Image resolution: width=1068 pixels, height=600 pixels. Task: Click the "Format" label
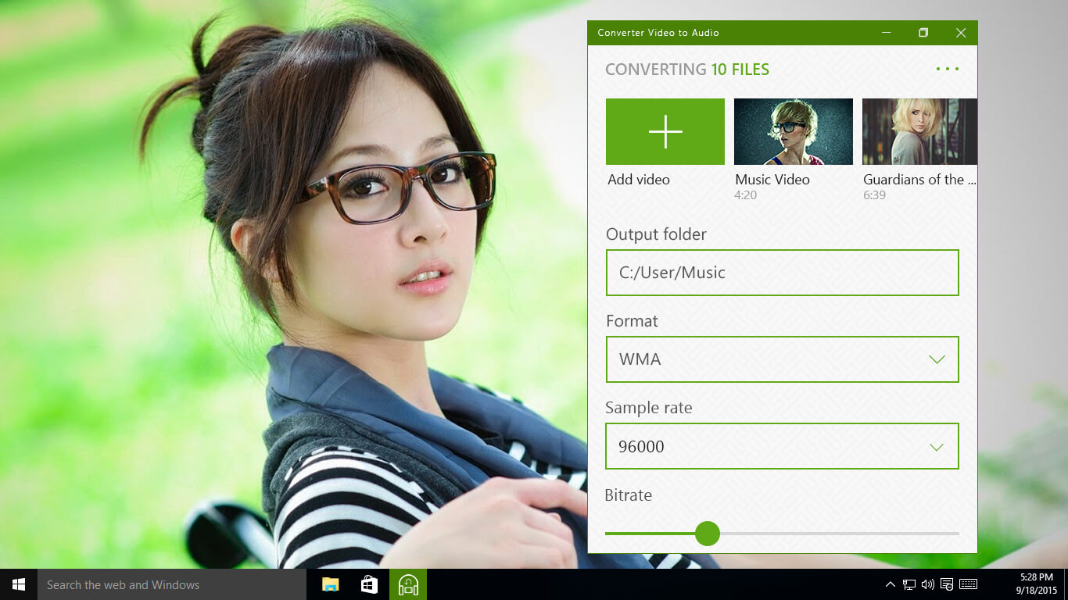click(x=632, y=321)
